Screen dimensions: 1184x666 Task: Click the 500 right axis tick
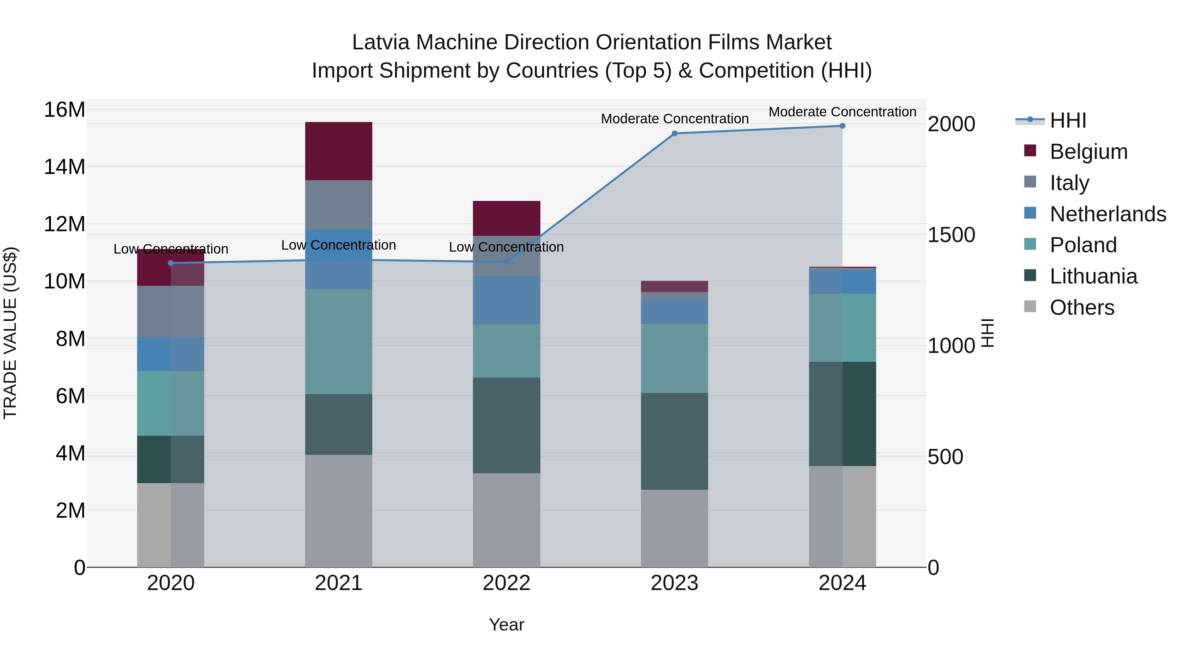pos(946,457)
